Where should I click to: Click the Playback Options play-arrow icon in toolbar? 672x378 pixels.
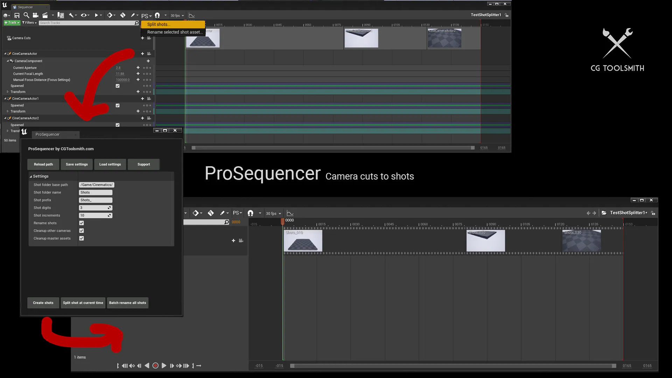coord(98,15)
